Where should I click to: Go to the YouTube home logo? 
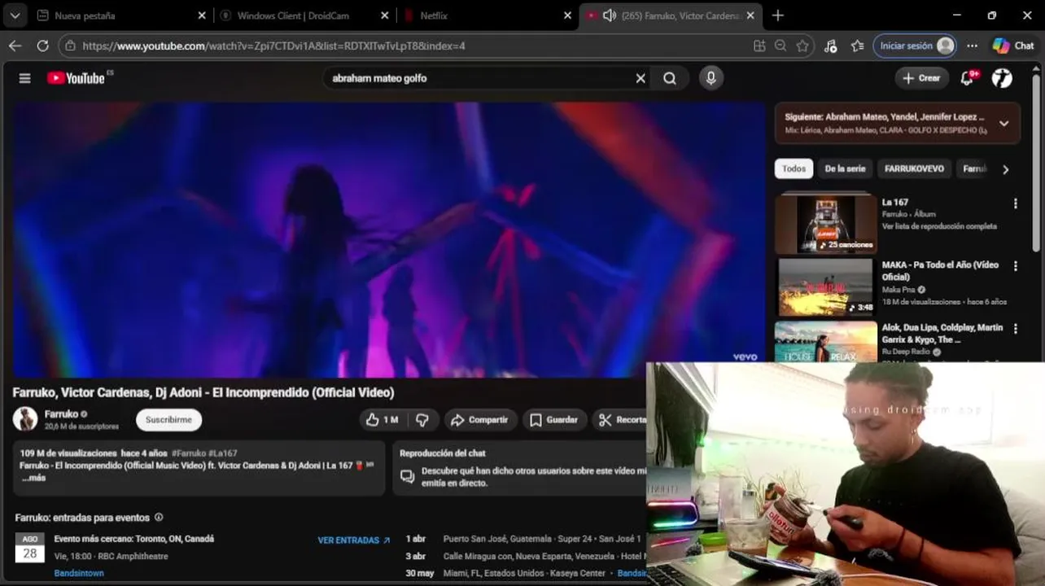click(x=76, y=78)
